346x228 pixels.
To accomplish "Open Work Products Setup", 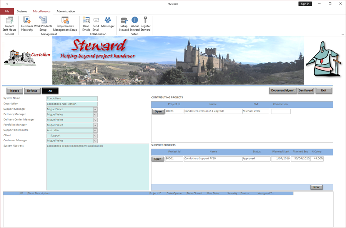I will 43,24.
